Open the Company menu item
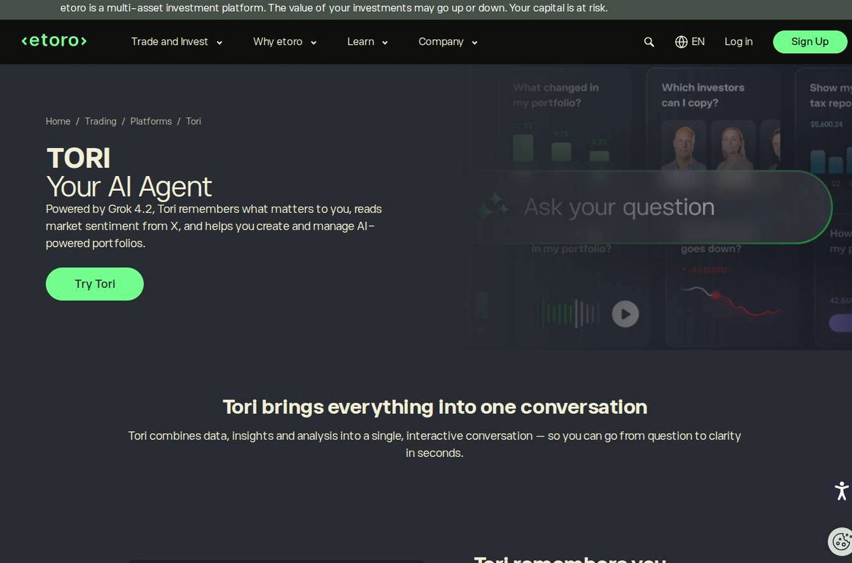The image size is (852, 563). [x=441, y=42]
